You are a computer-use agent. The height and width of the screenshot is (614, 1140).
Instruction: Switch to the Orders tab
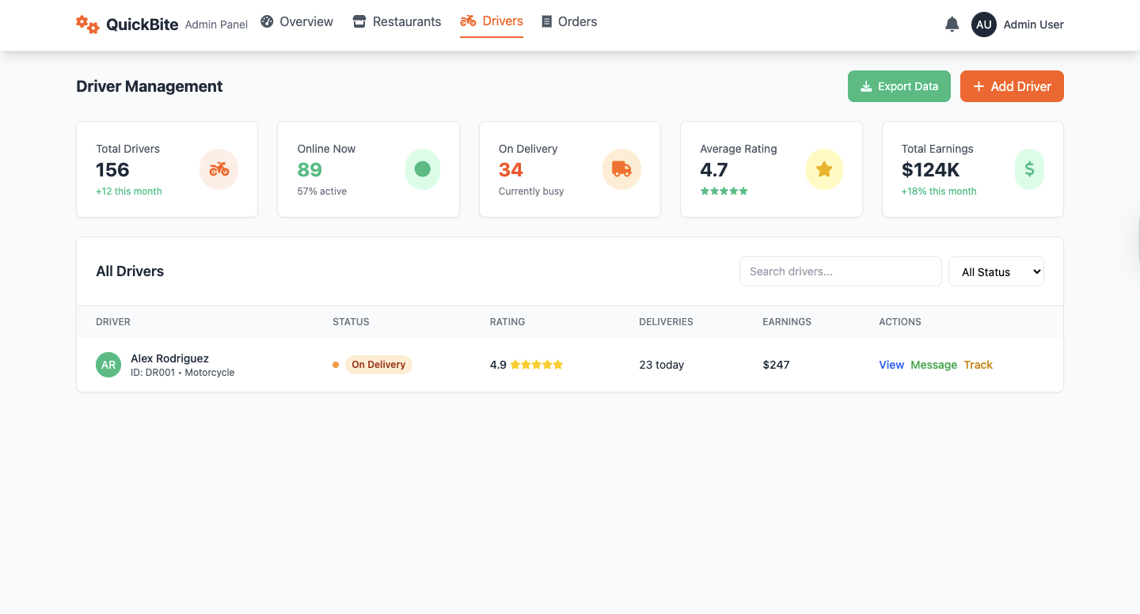pyautogui.click(x=569, y=22)
